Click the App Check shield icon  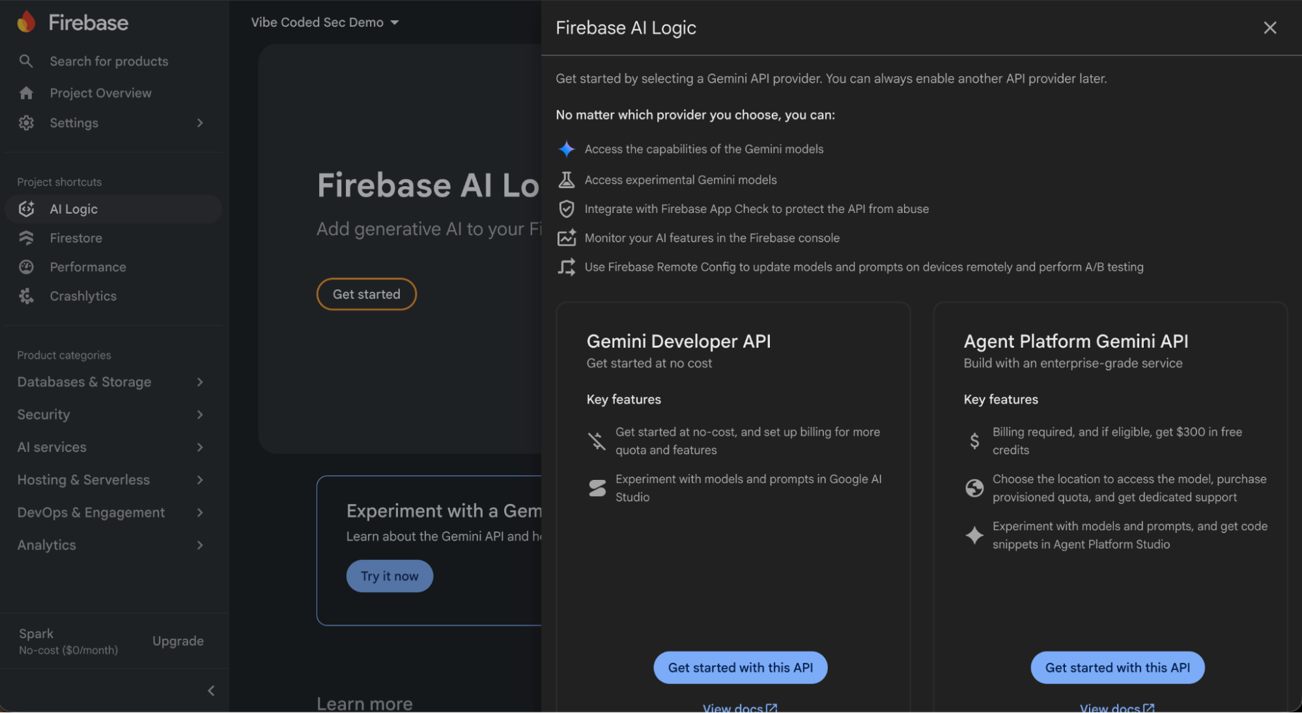(x=567, y=209)
